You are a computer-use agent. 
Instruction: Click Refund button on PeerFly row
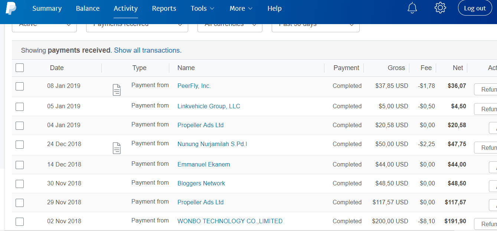point(486,89)
